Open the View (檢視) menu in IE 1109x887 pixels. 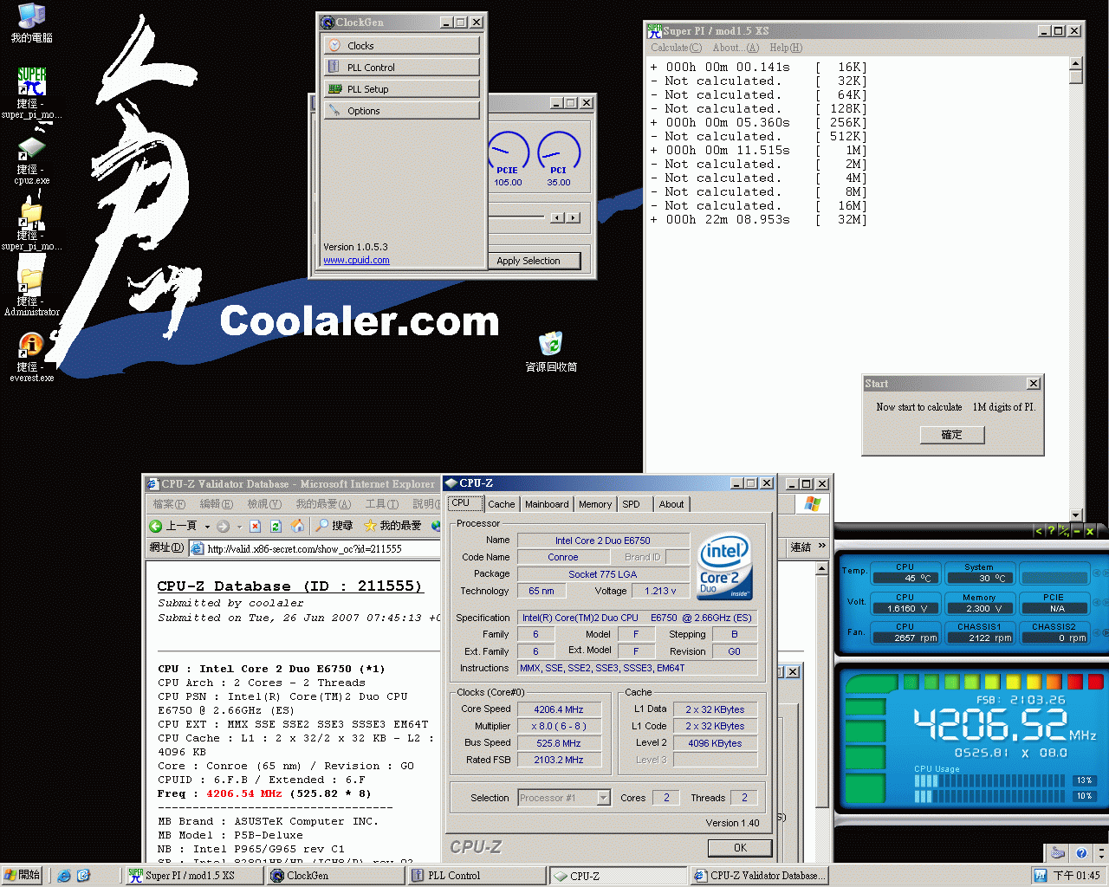tap(263, 503)
